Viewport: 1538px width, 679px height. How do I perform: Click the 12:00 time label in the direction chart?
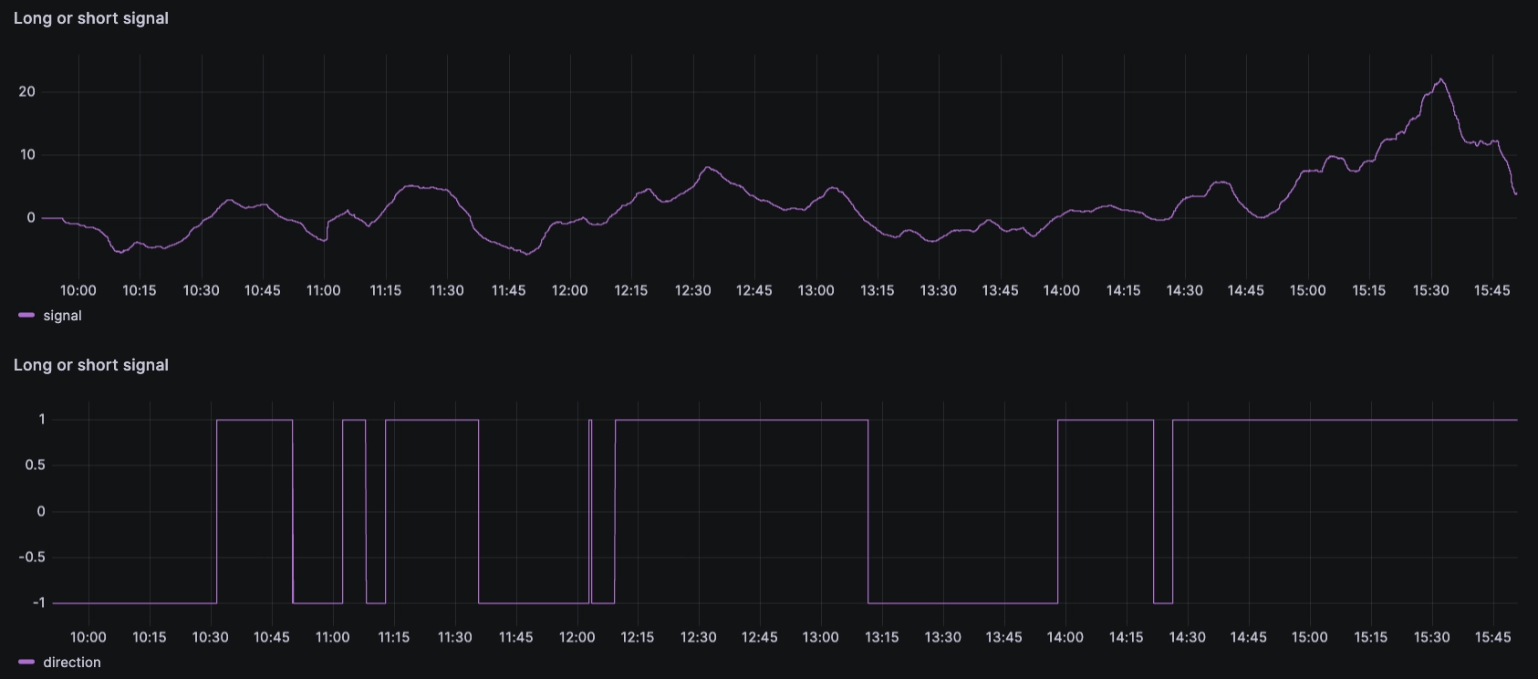[x=577, y=637]
